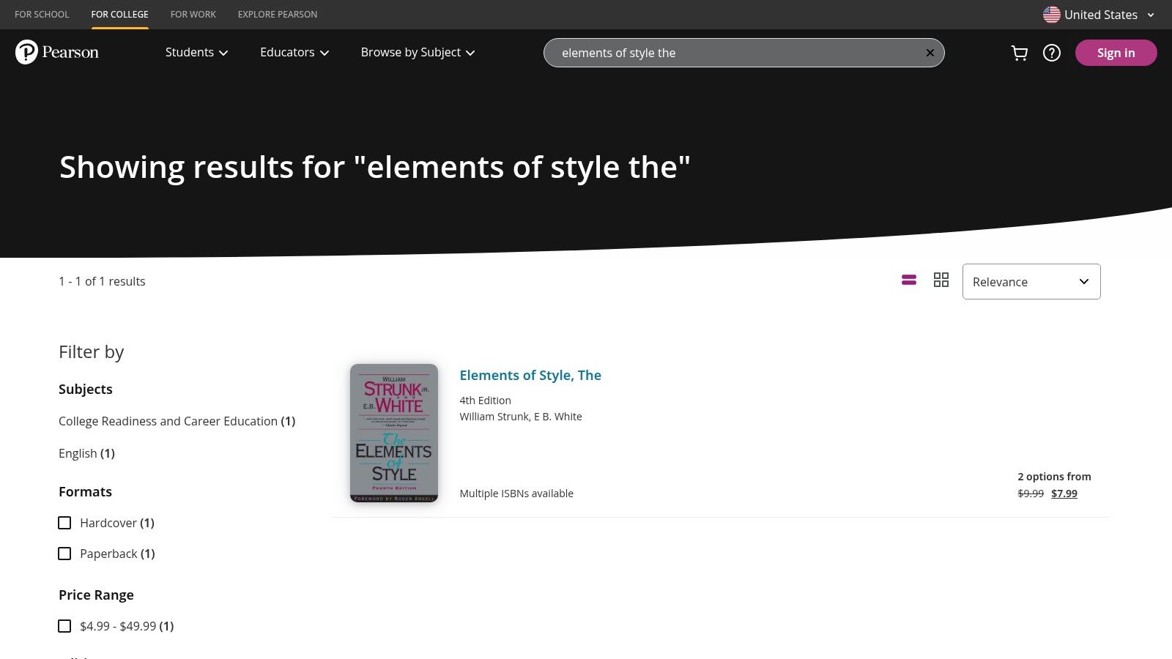Expand the Educators menu
The image size is (1172, 659).
[x=294, y=52]
